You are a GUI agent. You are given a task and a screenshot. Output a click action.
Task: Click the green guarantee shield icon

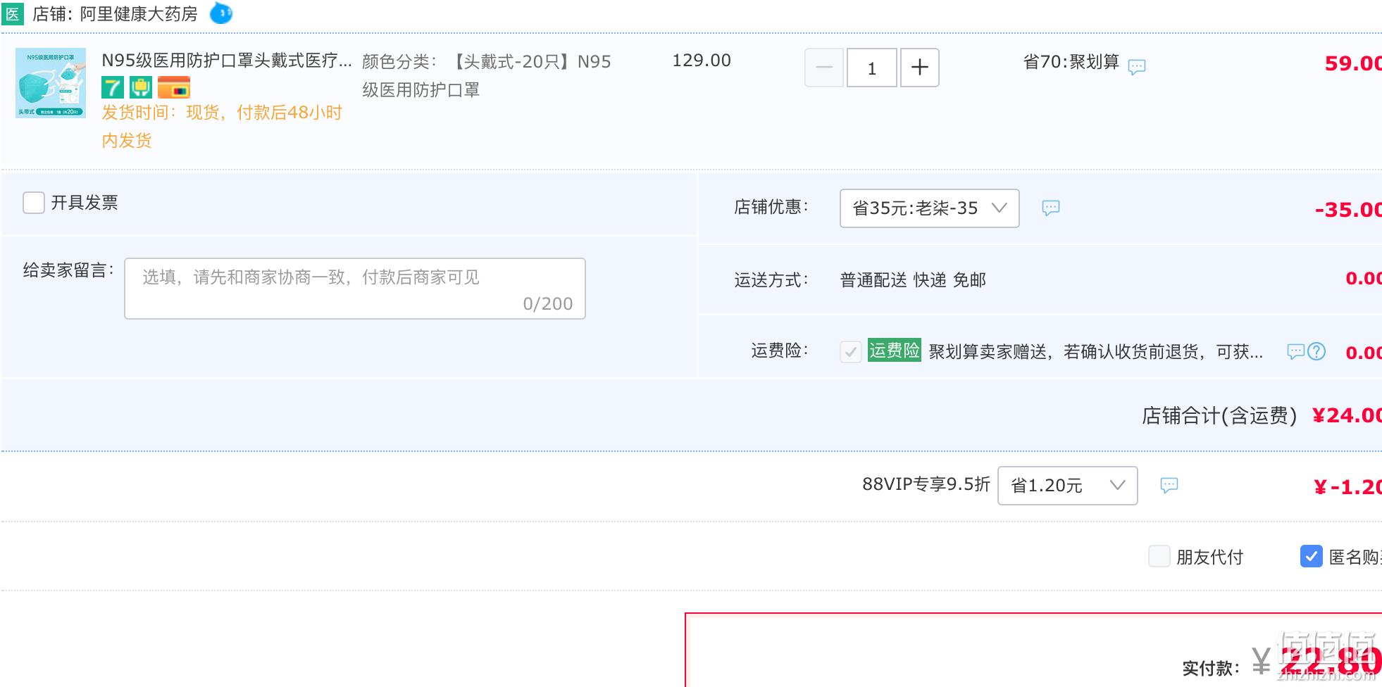point(141,87)
